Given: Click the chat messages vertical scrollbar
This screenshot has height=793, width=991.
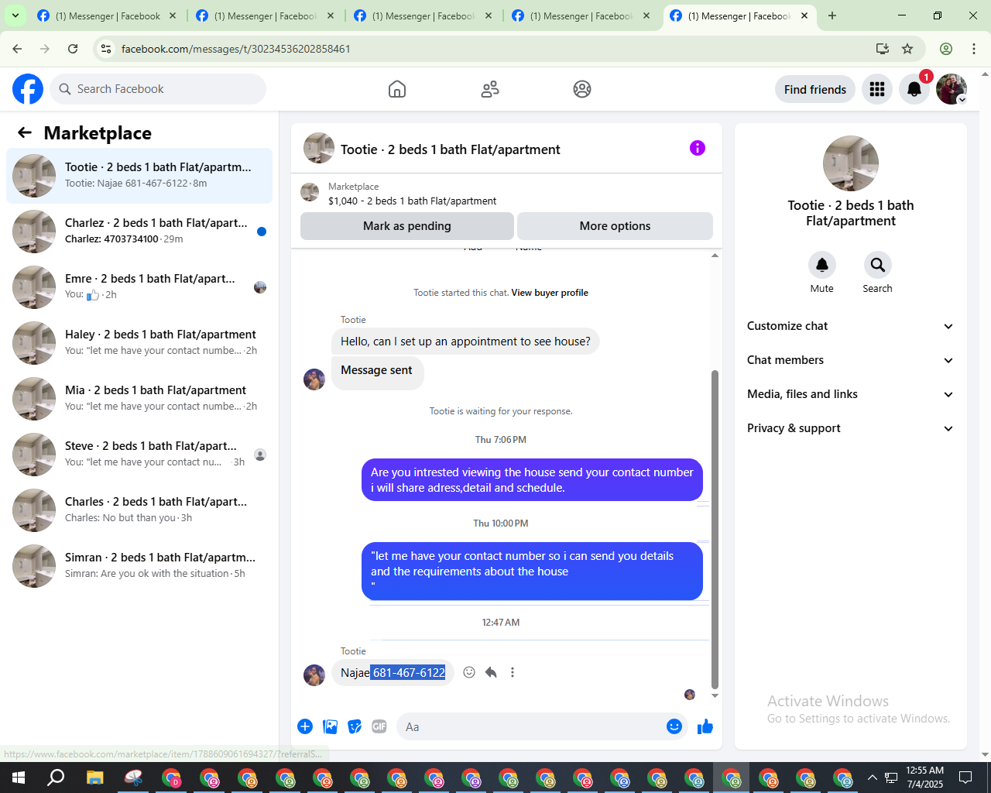Looking at the screenshot, I should tap(715, 530).
